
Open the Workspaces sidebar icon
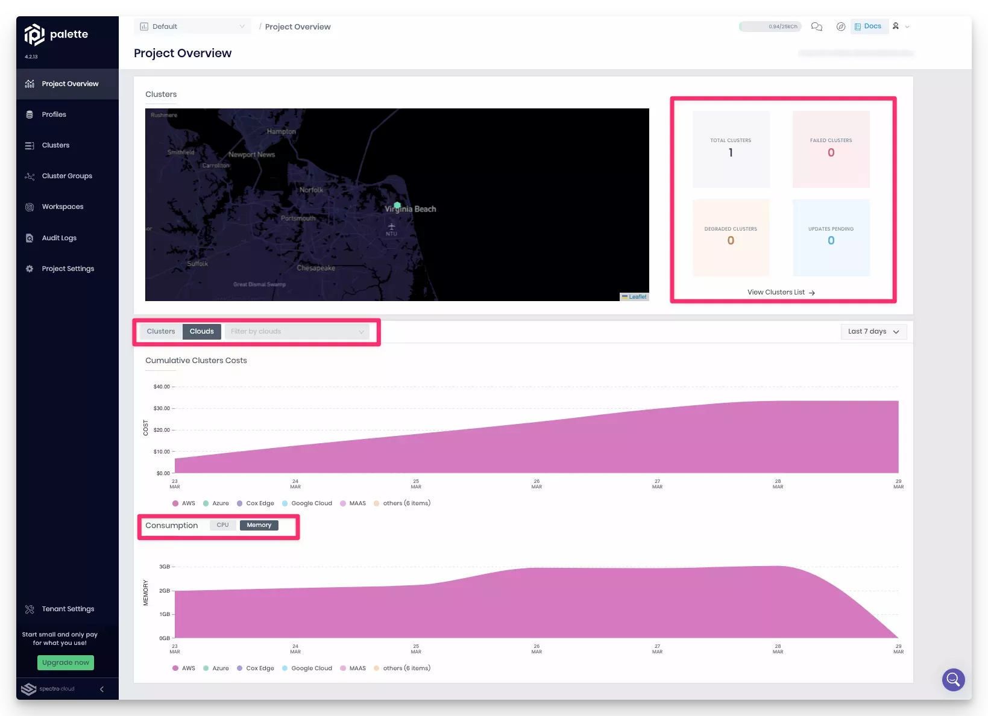click(x=30, y=207)
